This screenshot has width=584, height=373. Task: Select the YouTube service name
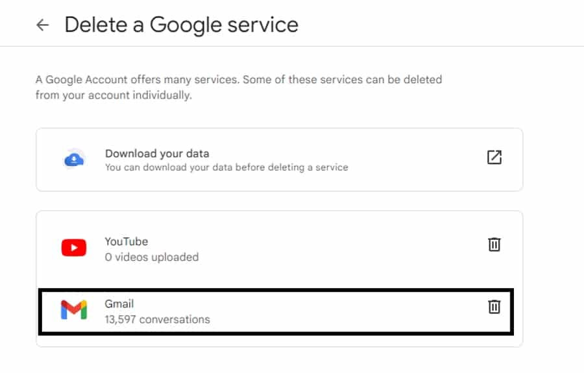(x=127, y=241)
